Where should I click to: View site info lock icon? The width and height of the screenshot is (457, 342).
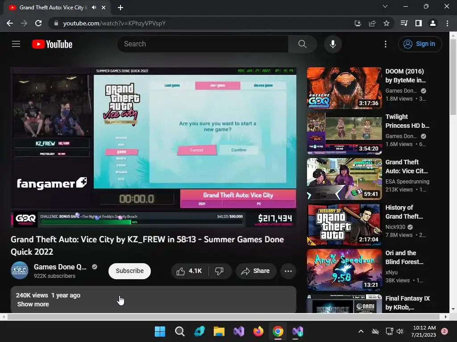click(x=56, y=23)
